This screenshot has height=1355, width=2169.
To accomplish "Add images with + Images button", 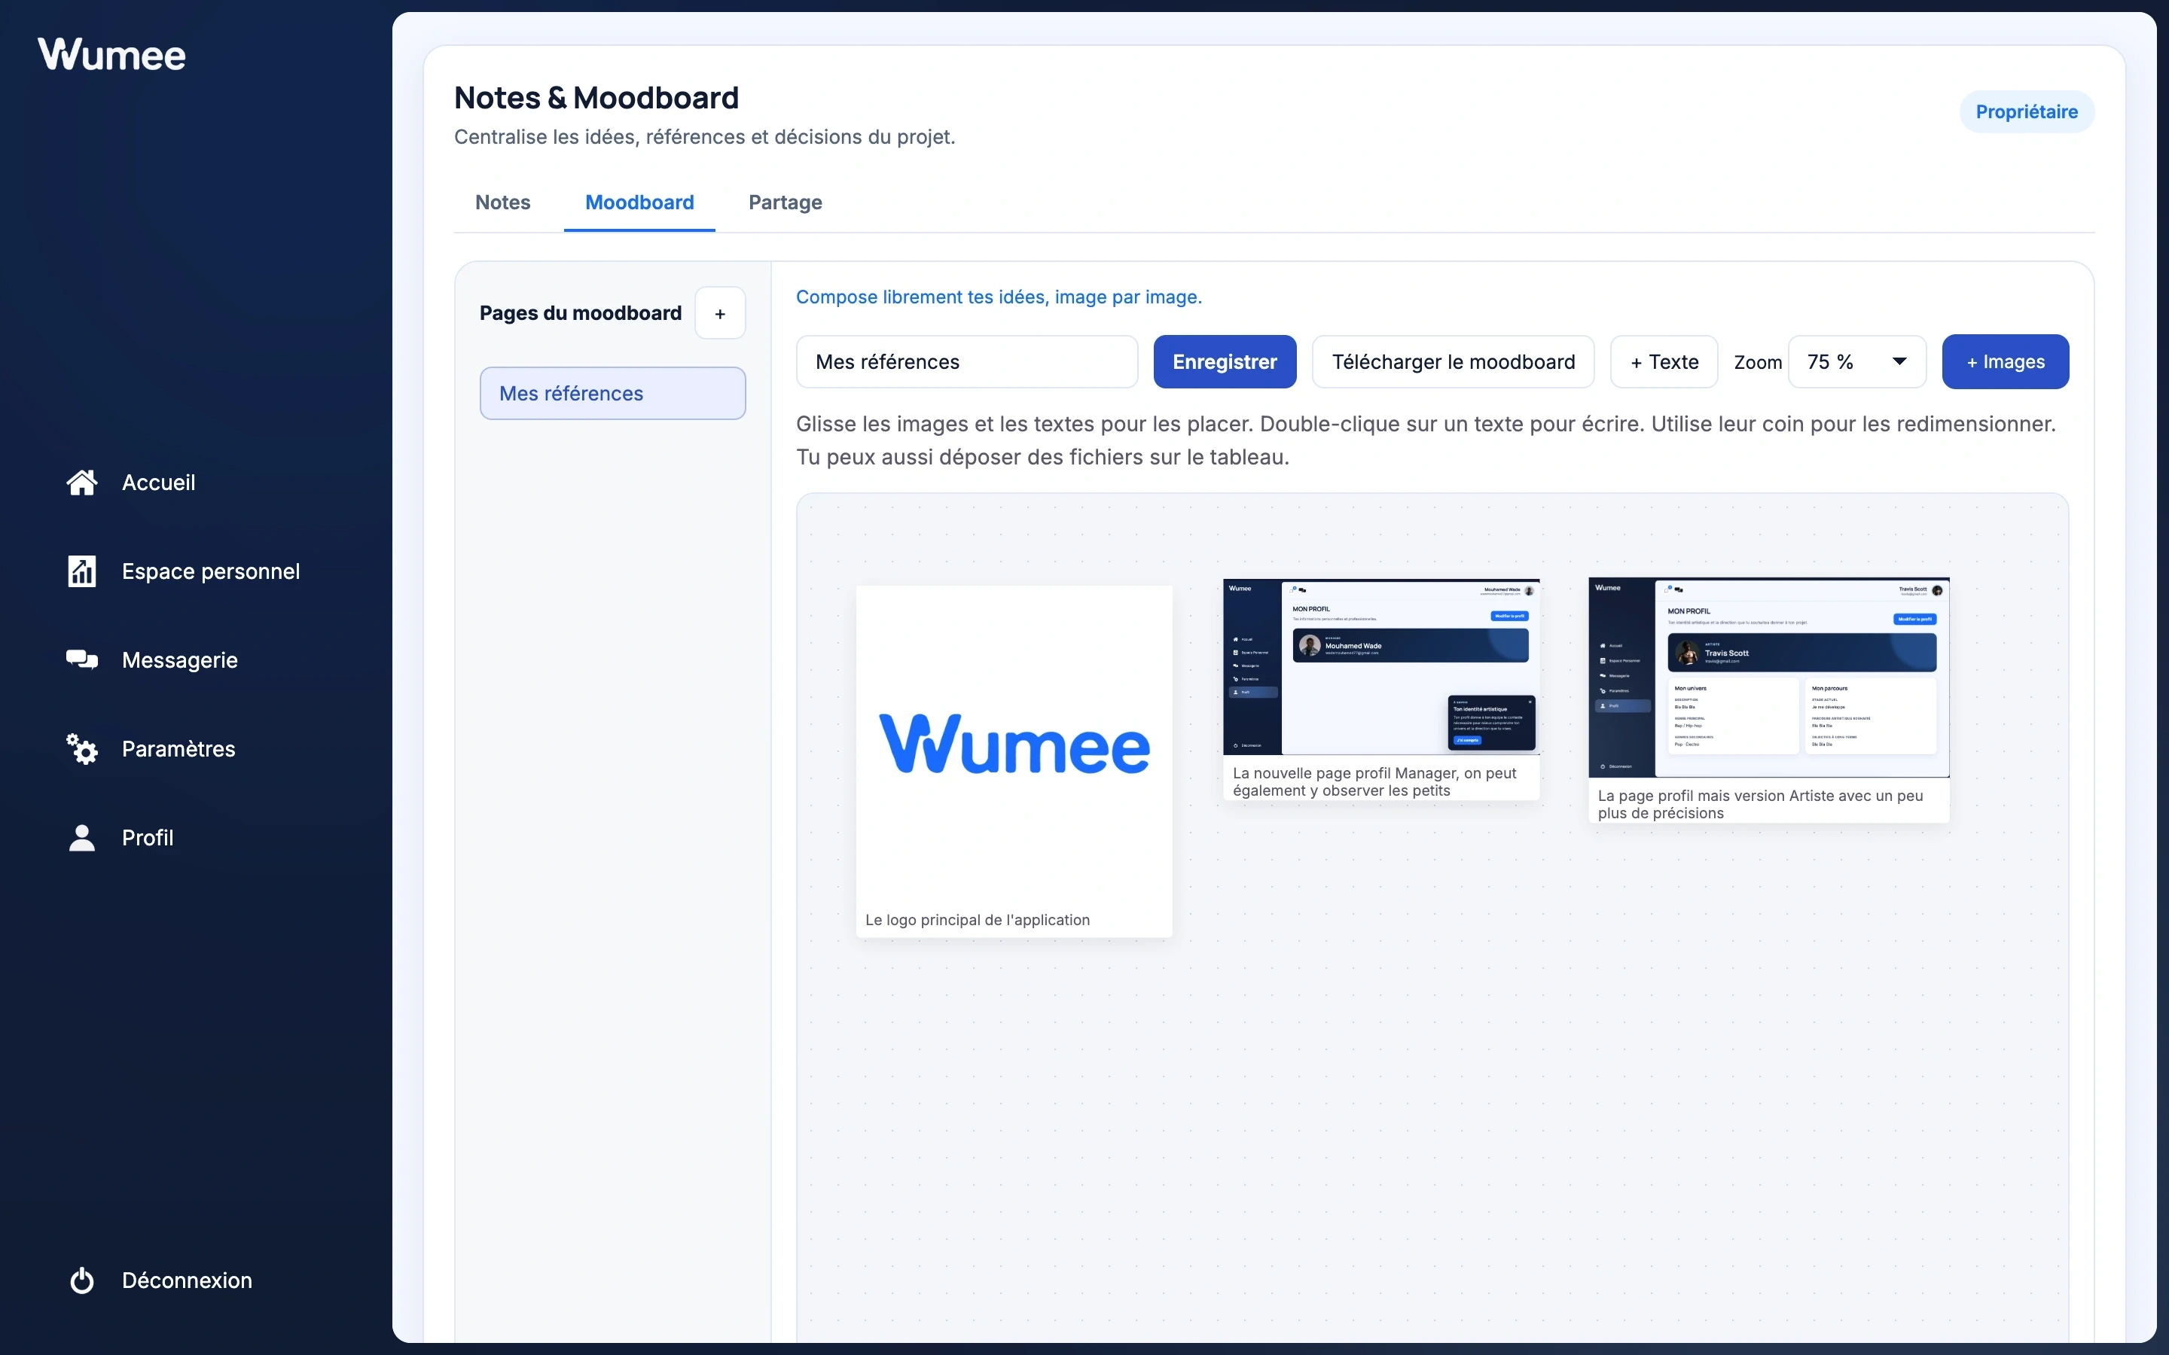I will pyautogui.click(x=2005, y=362).
